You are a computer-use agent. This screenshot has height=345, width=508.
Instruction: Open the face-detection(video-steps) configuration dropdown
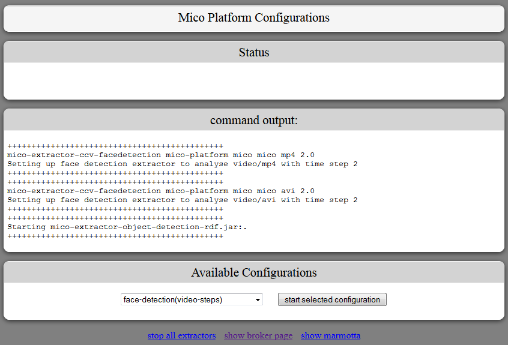click(192, 299)
